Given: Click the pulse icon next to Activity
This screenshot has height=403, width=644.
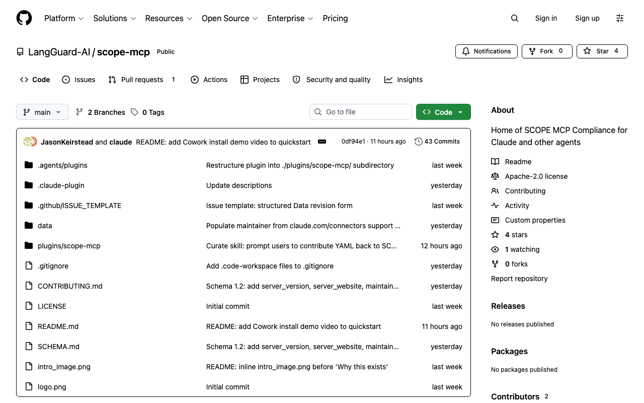Looking at the screenshot, I should click(495, 206).
